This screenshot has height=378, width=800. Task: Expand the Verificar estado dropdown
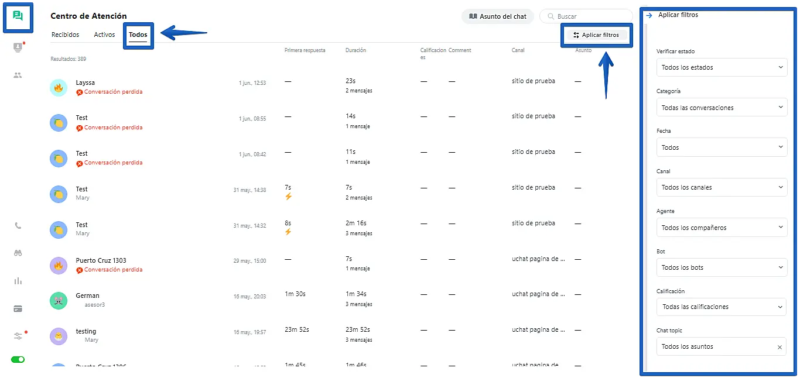coord(722,67)
